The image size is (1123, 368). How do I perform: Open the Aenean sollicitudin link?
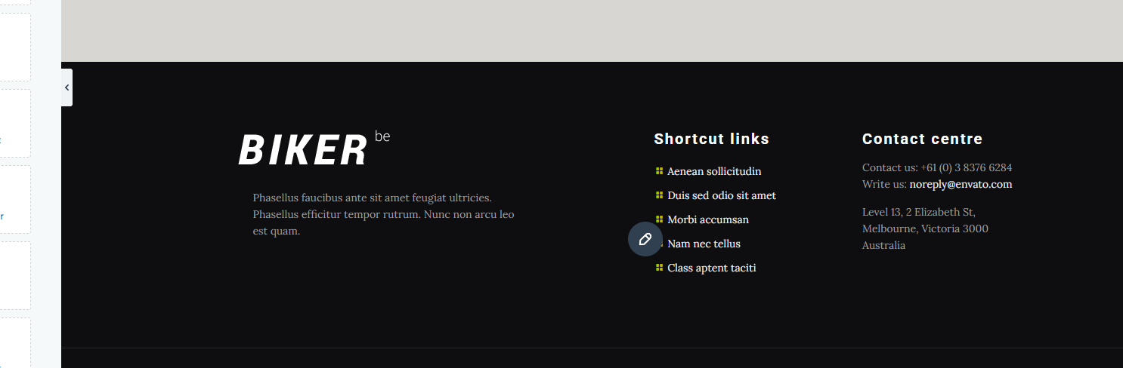(x=714, y=171)
